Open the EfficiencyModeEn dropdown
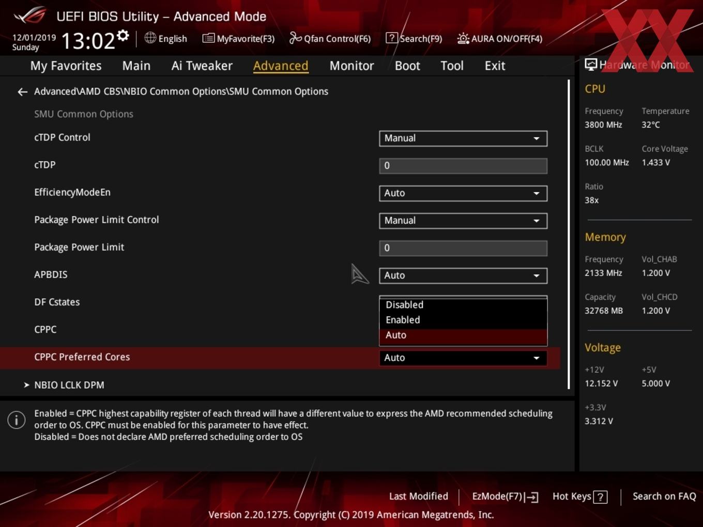 click(463, 193)
